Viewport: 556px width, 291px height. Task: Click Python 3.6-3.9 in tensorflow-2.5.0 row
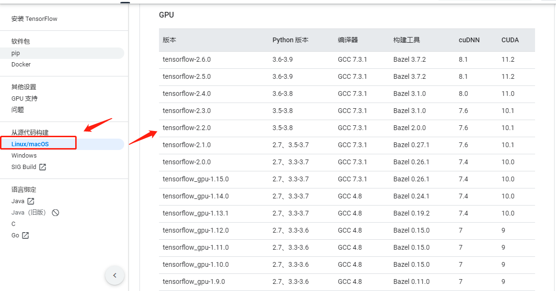[283, 76]
